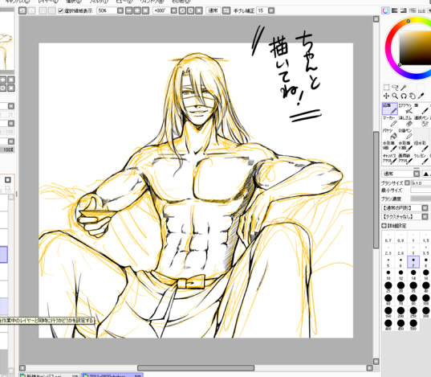Click the rotate counterclockwise toolbar button
Viewport: 431px width, 377px height.
tap(182, 10)
